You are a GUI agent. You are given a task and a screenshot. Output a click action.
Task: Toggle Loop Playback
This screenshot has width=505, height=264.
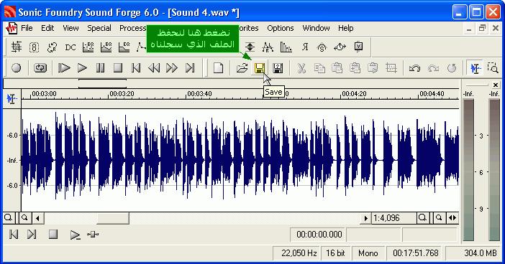(x=40, y=67)
